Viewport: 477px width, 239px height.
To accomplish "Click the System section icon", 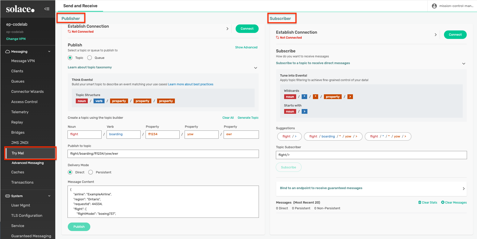I will tap(8, 196).
